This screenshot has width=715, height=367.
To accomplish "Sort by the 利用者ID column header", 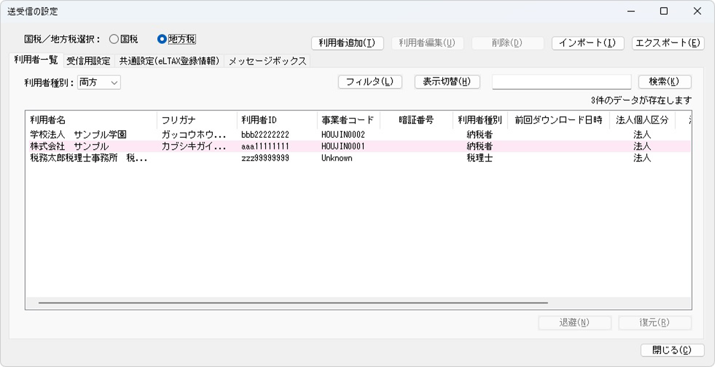I will point(278,120).
